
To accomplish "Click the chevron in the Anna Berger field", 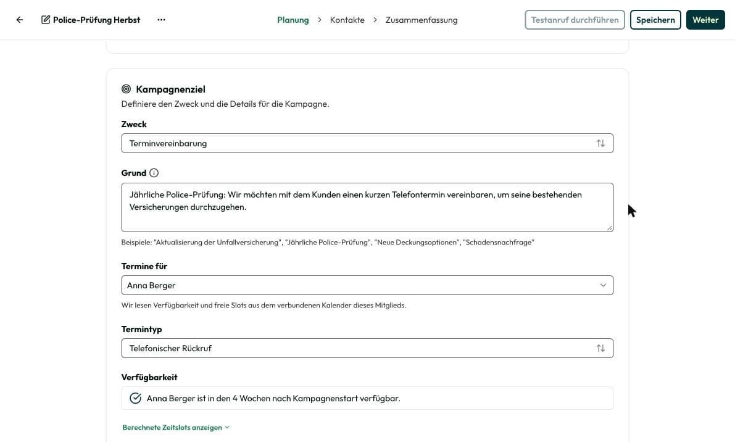I will [x=603, y=285].
